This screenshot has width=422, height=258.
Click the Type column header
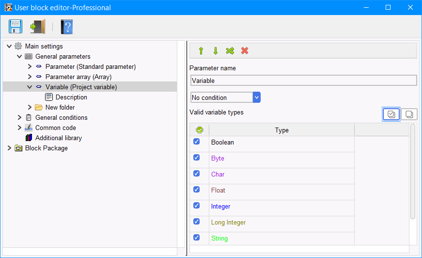[281, 130]
